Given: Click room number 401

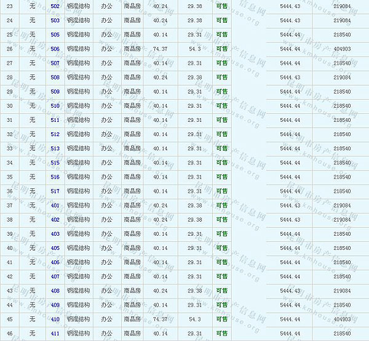Looking at the screenshot, I should pyautogui.click(x=55, y=206).
